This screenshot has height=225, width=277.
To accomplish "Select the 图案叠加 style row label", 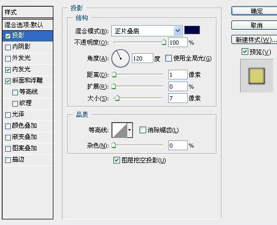I will 25,148.
